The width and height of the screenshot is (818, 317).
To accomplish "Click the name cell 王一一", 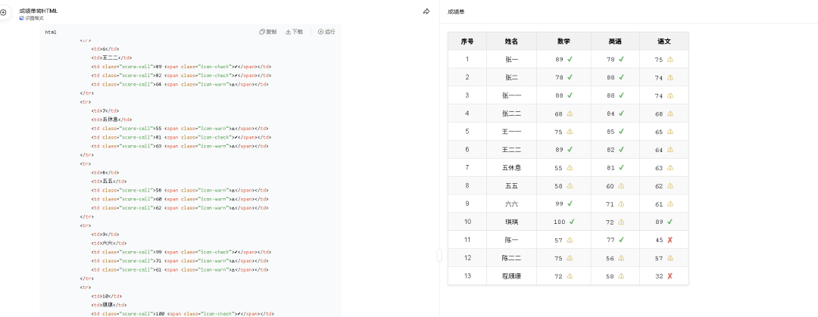I will (x=512, y=132).
